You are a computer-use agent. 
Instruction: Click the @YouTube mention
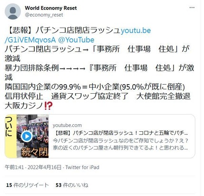point(76,40)
